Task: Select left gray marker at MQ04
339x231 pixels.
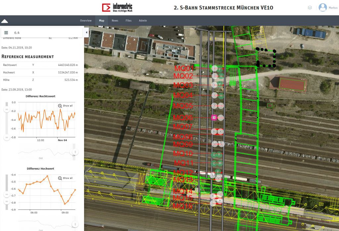Action: [x=215, y=95]
